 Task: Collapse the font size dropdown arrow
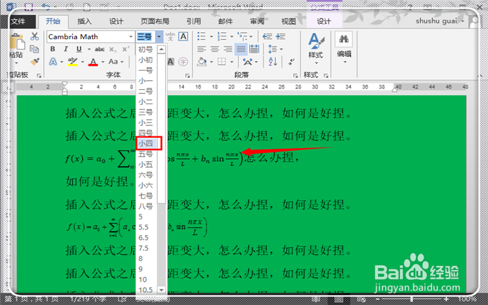(159, 37)
